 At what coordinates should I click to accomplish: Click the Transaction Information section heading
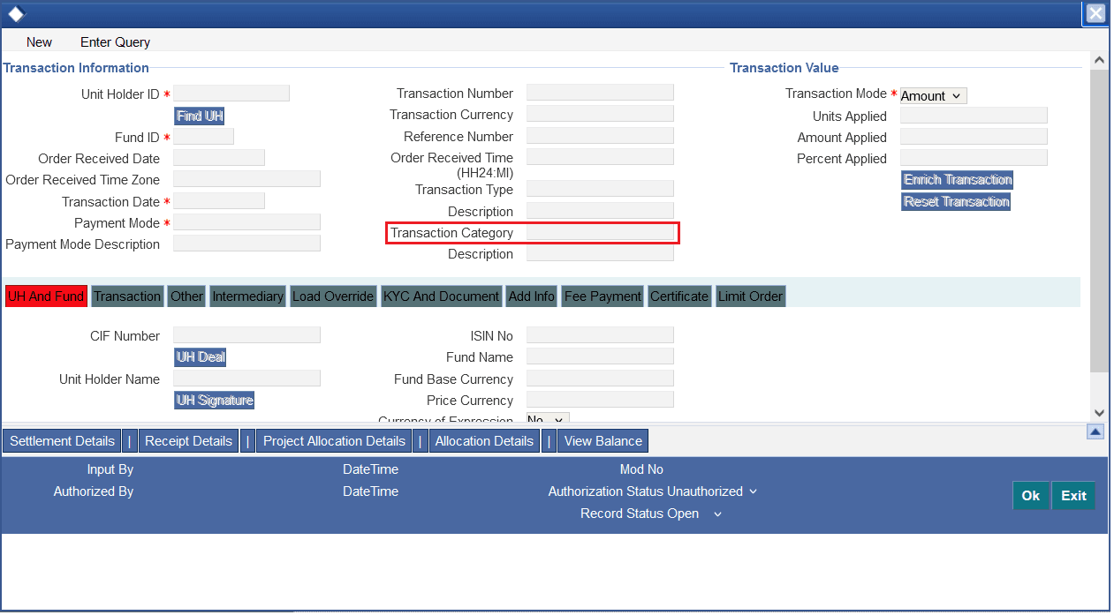tap(76, 68)
